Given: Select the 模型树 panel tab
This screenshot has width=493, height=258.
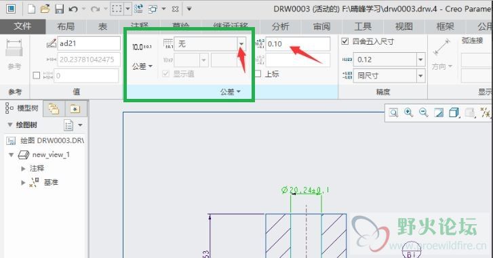Looking at the screenshot, I should (x=22, y=108).
